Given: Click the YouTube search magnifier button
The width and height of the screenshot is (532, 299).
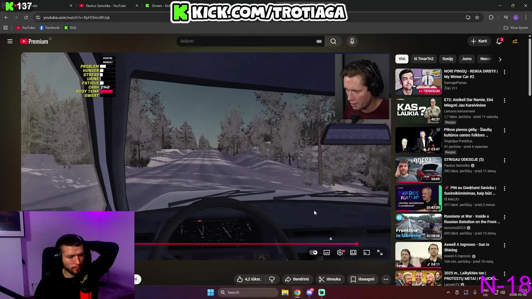Looking at the screenshot, I should pos(333,41).
